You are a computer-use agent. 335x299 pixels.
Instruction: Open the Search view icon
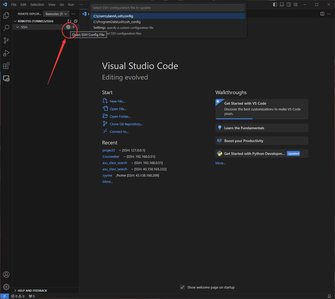pos(6,28)
